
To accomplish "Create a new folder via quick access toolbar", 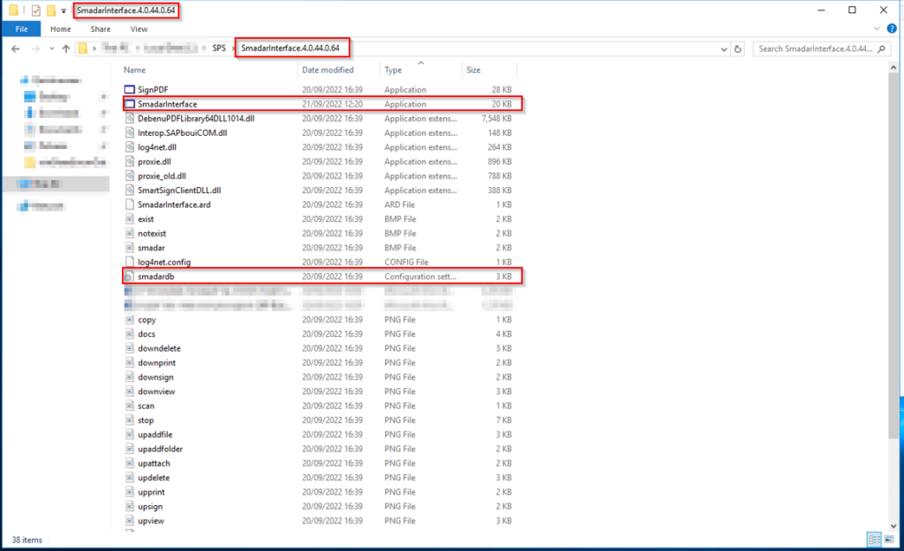I will click(51, 11).
